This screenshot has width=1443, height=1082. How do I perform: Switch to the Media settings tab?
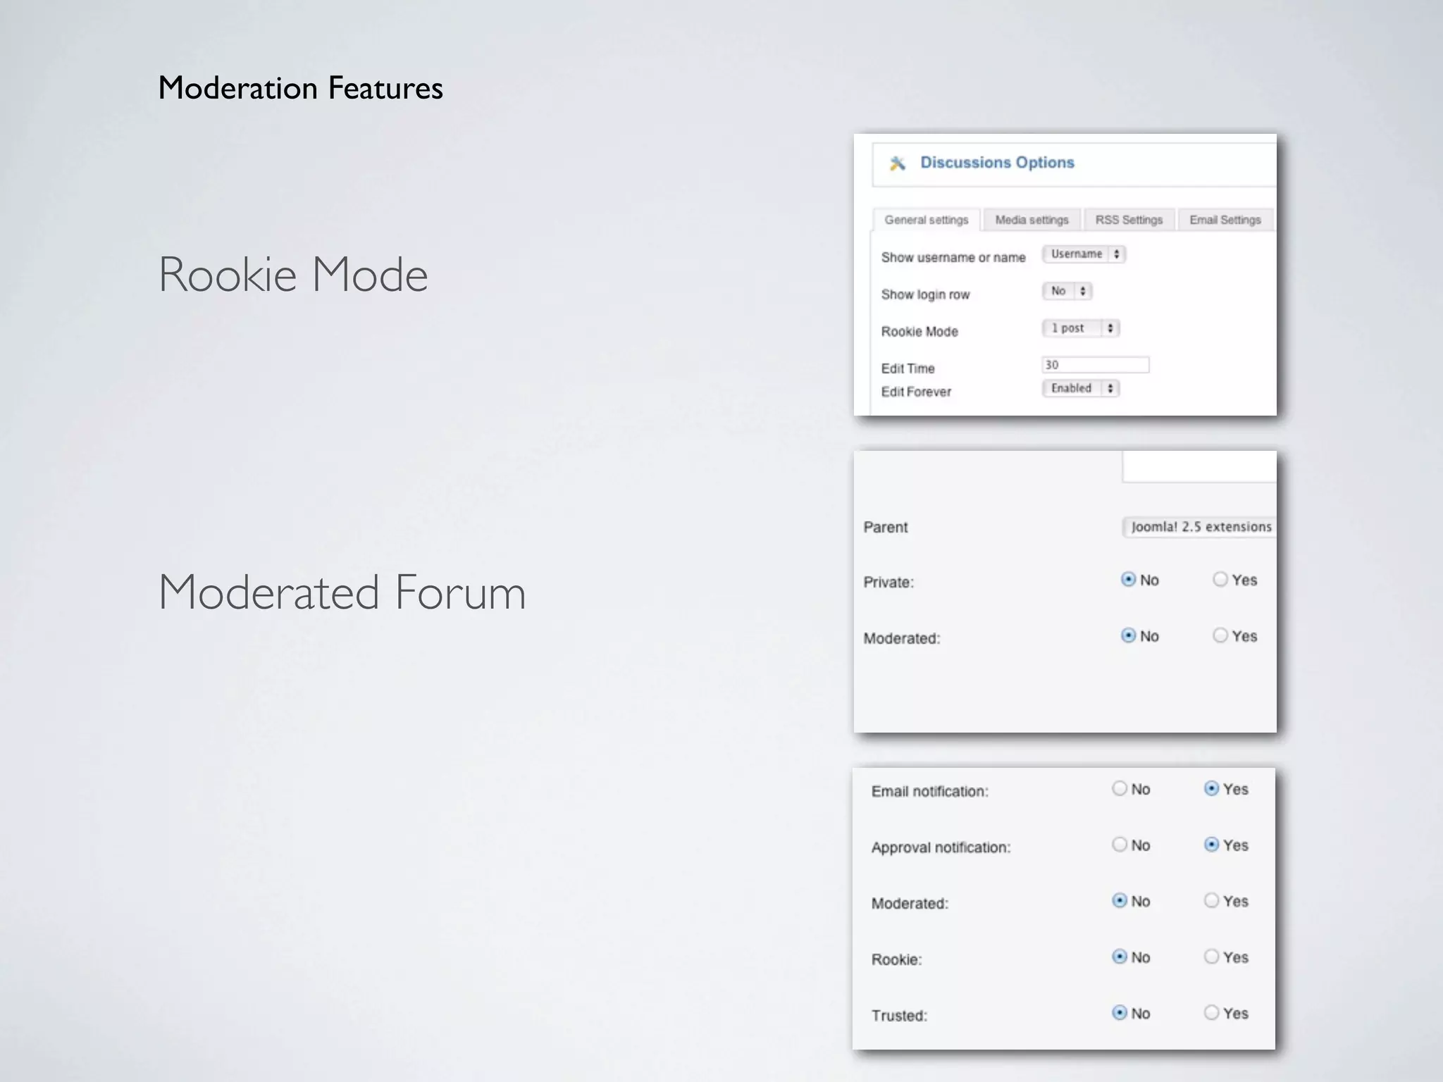point(1032,220)
